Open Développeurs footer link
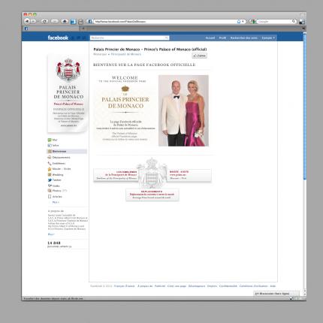 (197, 286)
